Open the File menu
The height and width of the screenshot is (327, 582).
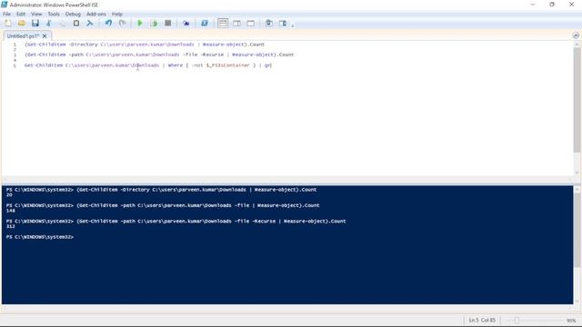click(6, 15)
